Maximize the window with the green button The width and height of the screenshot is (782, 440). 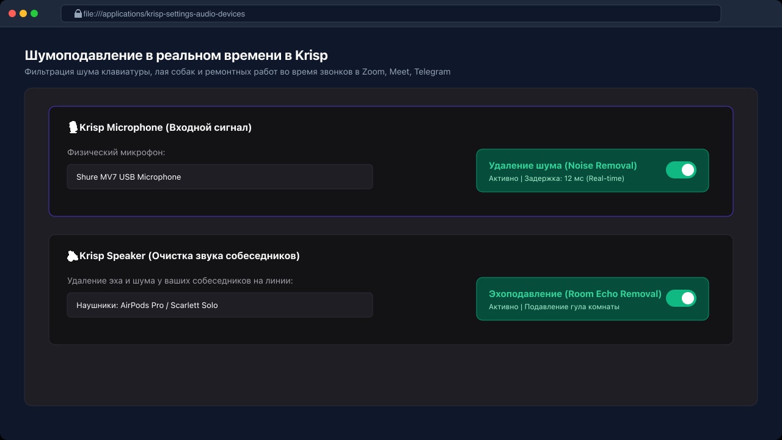(34, 13)
